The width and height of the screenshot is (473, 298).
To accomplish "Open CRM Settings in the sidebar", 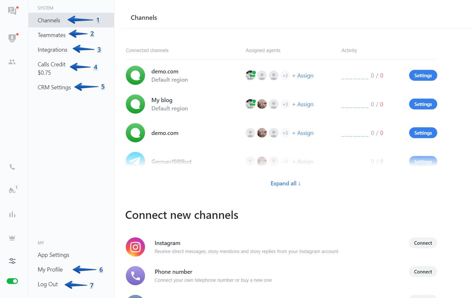I will (x=54, y=87).
